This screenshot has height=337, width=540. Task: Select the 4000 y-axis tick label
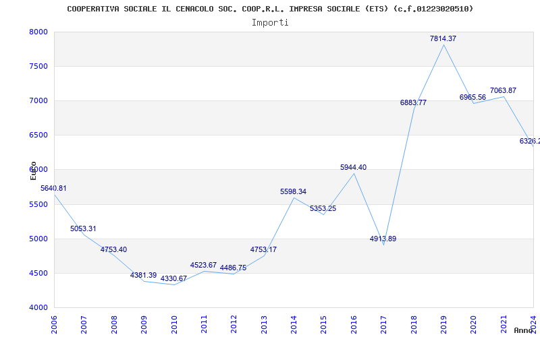38,308
